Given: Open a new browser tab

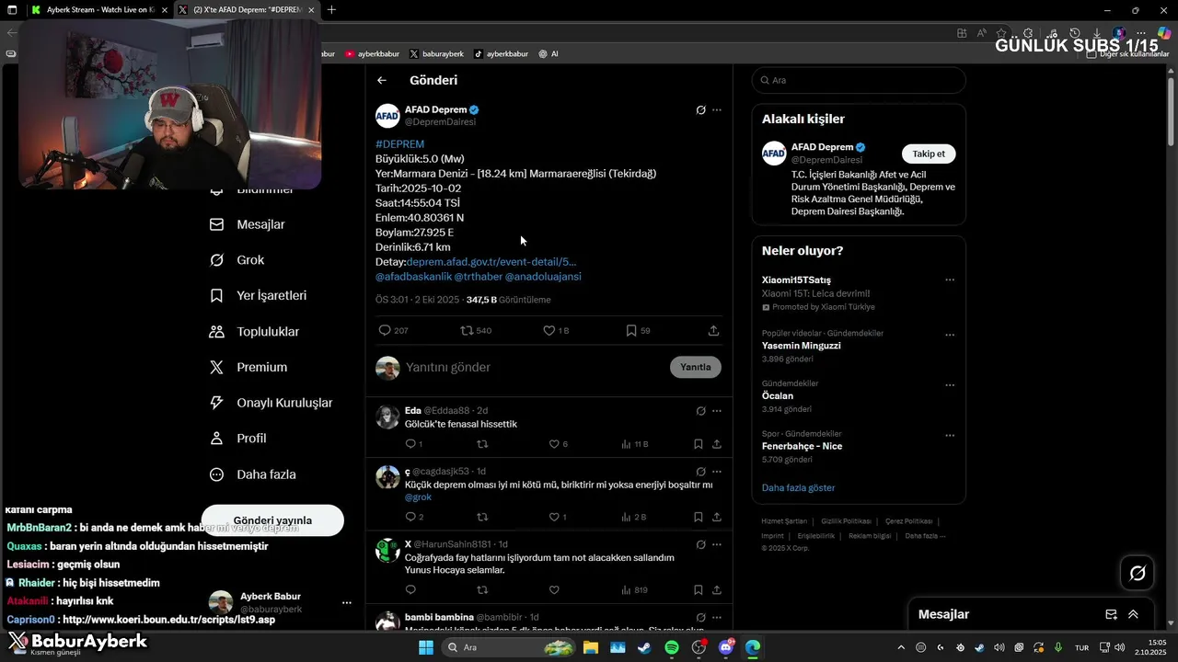Looking at the screenshot, I should [x=331, y=10].
